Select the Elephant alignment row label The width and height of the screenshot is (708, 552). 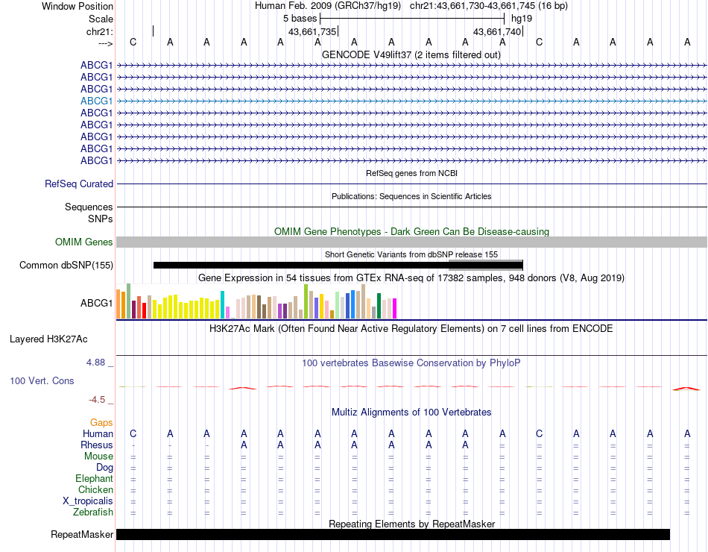[94, 479]
